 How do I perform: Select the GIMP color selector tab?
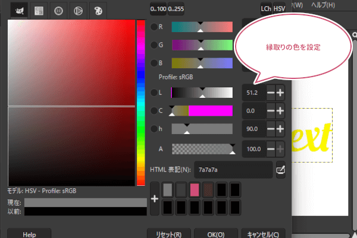(x=20, y=10)
